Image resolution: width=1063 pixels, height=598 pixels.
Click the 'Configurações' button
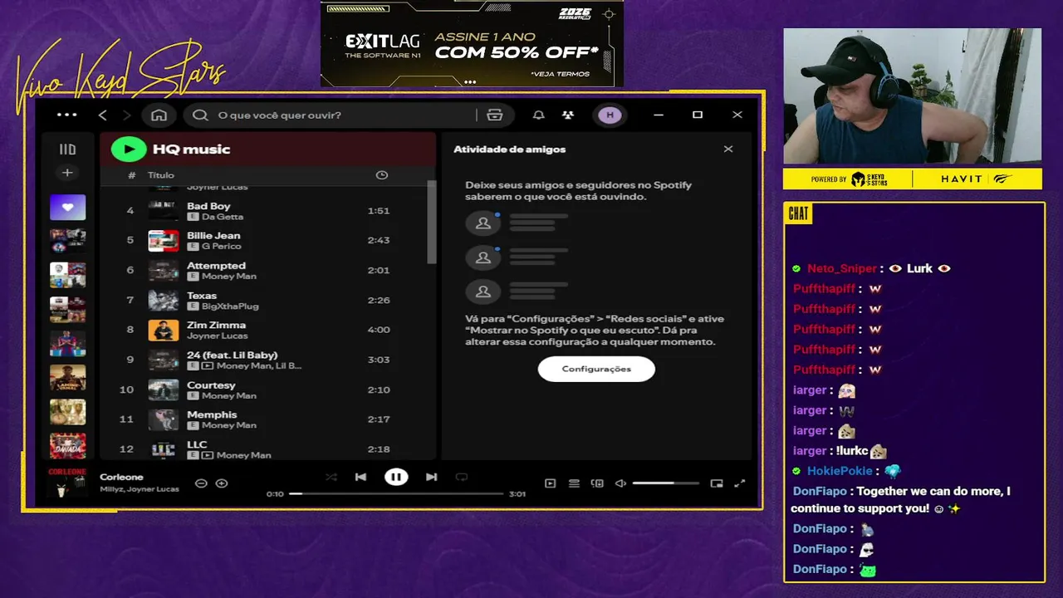[596, 369]
